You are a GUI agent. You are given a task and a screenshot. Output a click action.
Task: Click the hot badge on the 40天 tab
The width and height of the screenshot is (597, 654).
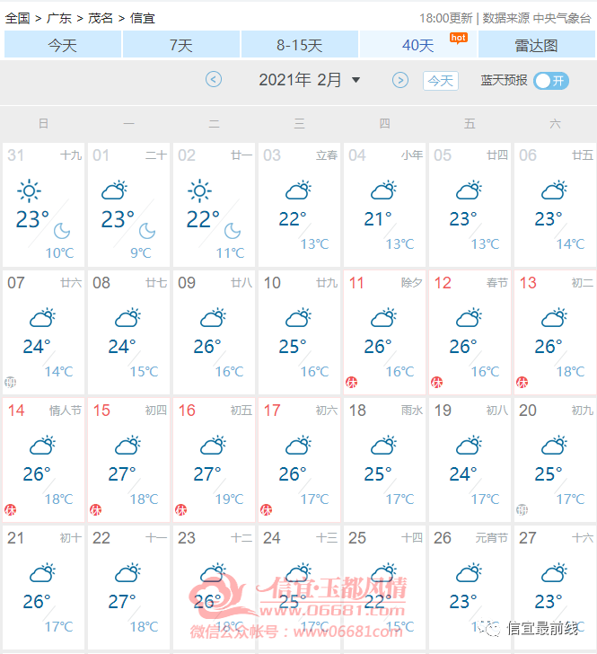tap(459, 39)
